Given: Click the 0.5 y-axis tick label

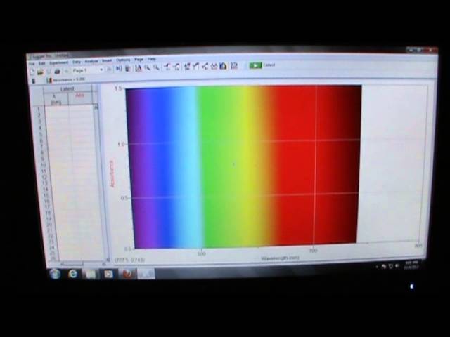Looking at the screenshot, I should pyautogui.click(x=124, y=198).
